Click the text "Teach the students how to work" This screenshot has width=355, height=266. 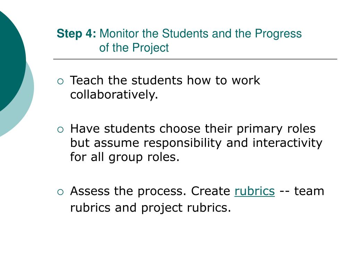[x=165, y=80]
